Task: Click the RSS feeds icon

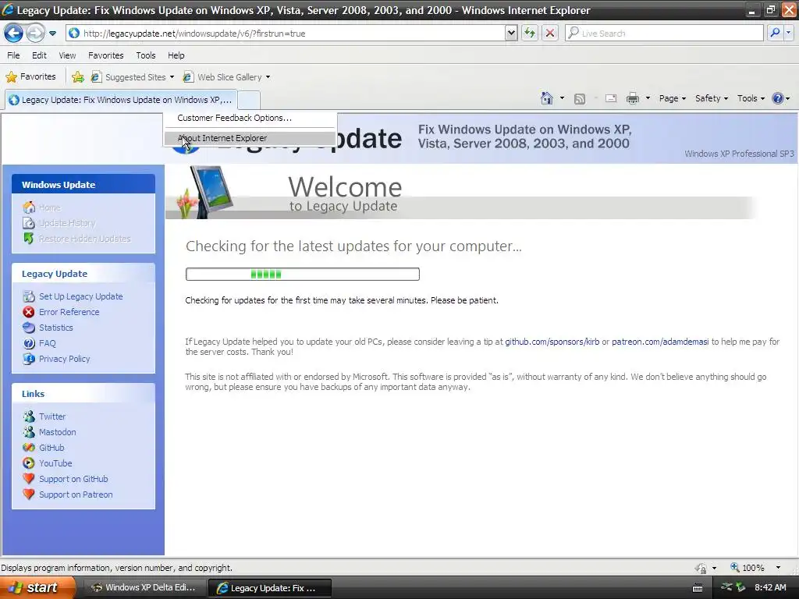Action: pyautogui.click(x=580, y=99)
